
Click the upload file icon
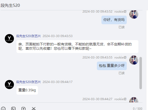[24, 108]
